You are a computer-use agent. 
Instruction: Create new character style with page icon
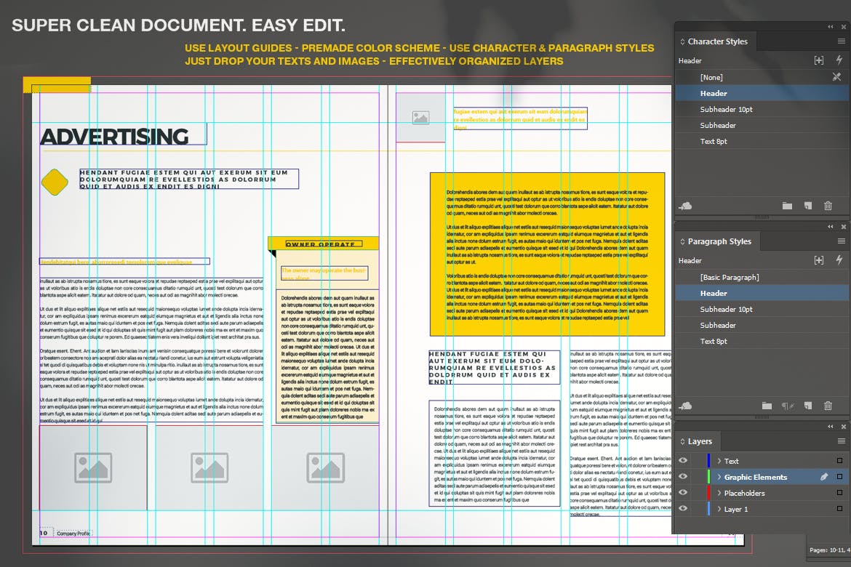pos(807,206)
